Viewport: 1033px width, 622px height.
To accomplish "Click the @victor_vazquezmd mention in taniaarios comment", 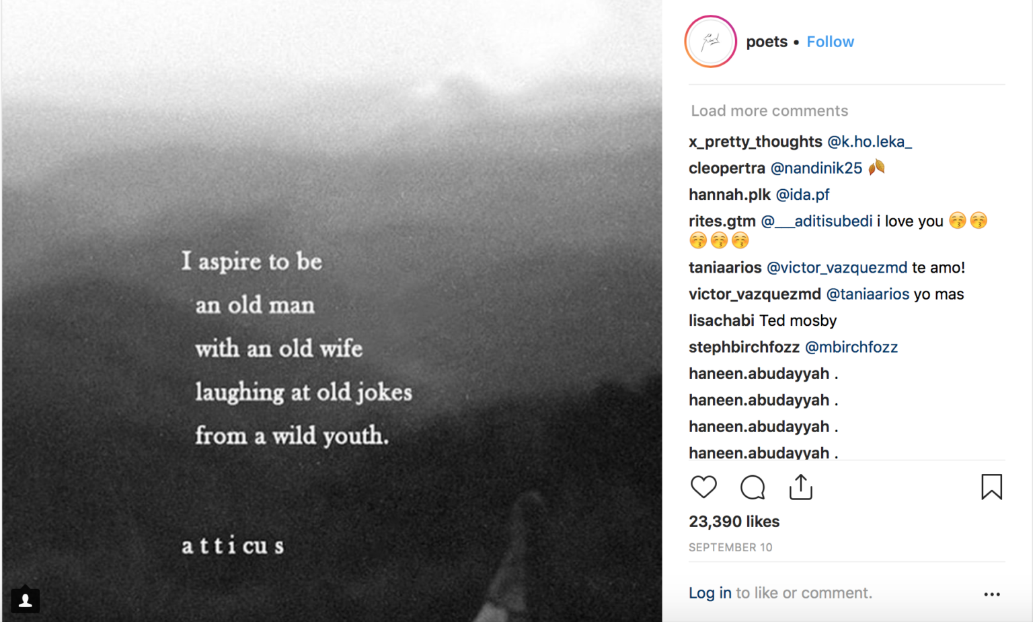I will pyautogui.click(x=835, y=267).
